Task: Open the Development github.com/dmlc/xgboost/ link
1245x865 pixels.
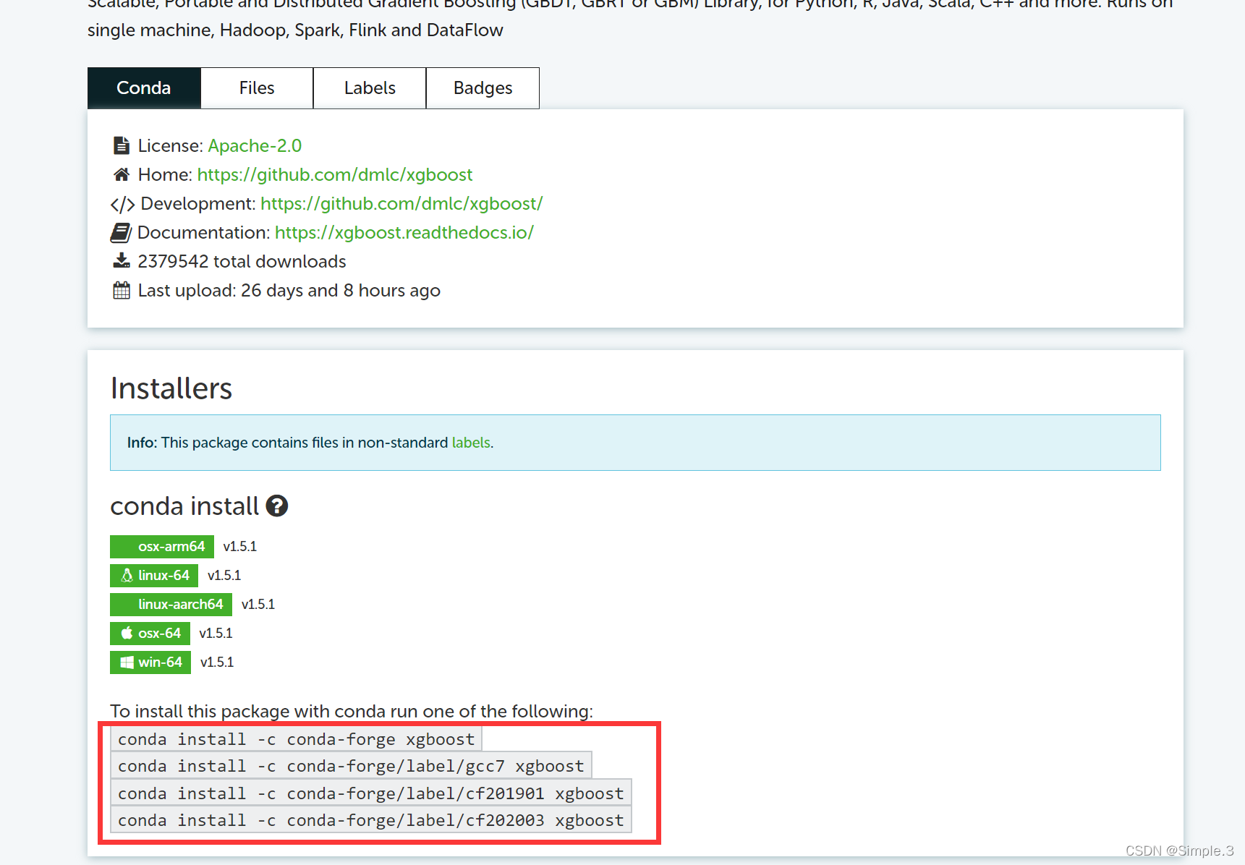Action: [x=401, y=203]
